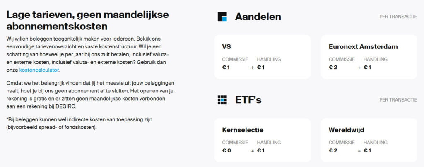Click the €0 commissie in Kernselectie
Image resolution: width=424 pixels, height=167 pixels.
coord(226,150)
